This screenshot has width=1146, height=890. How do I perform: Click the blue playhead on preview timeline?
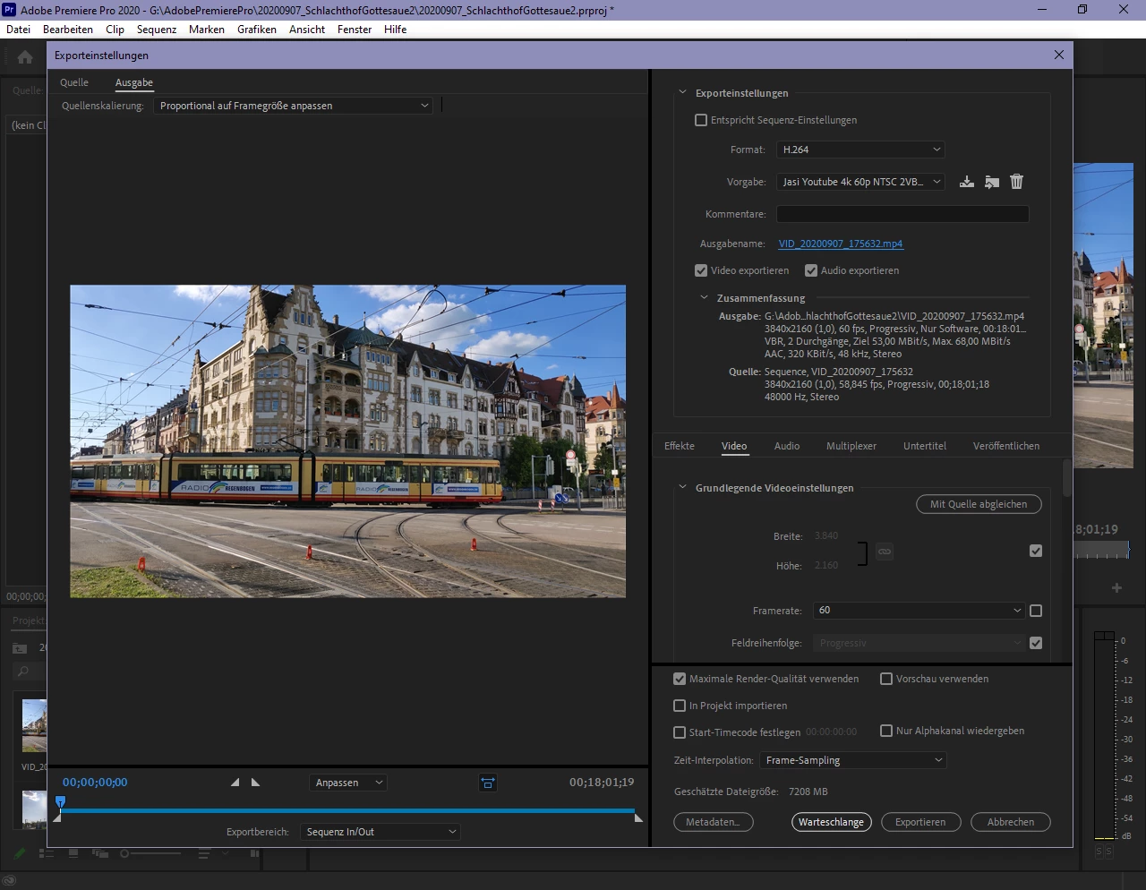(61, 801)
